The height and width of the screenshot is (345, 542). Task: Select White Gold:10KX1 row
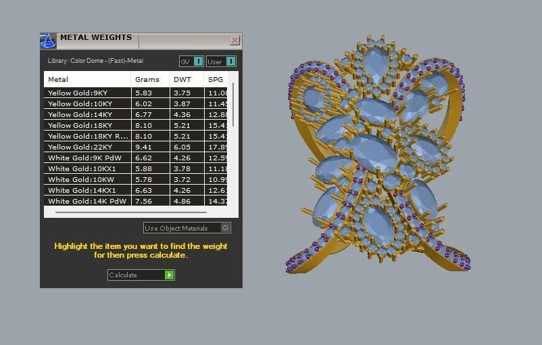click(x=135, y=168)
